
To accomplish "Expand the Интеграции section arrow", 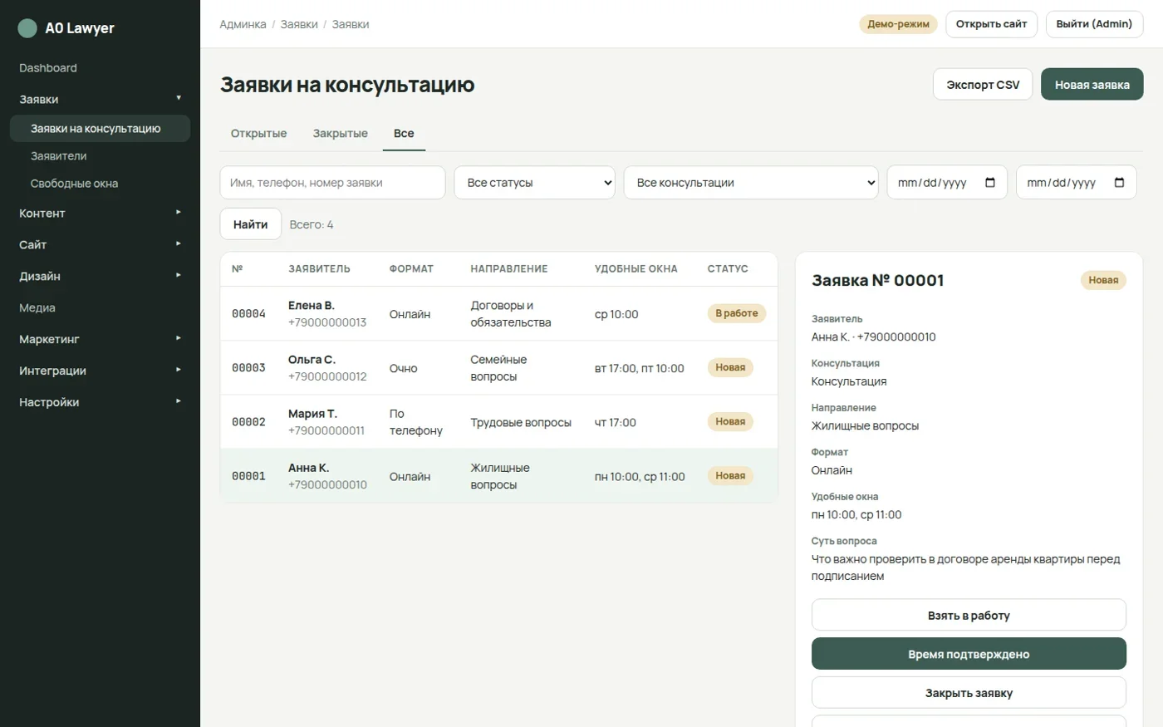I will 179,370.
